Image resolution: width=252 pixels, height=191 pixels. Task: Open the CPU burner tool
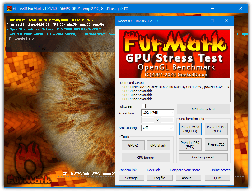click(x=146, y=157)
